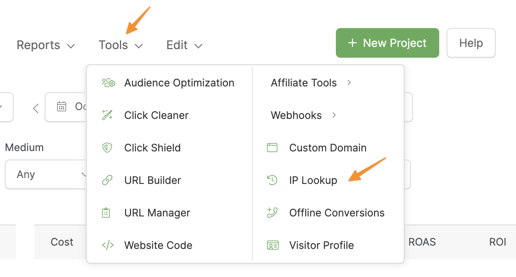Expand the Affiliate Tools submenu
This screenshot has width=516, height=277.
pyautogui.click(x=310, y=83)
